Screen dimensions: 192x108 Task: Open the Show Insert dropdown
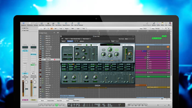pyautogui.click(x=87, y=39)
